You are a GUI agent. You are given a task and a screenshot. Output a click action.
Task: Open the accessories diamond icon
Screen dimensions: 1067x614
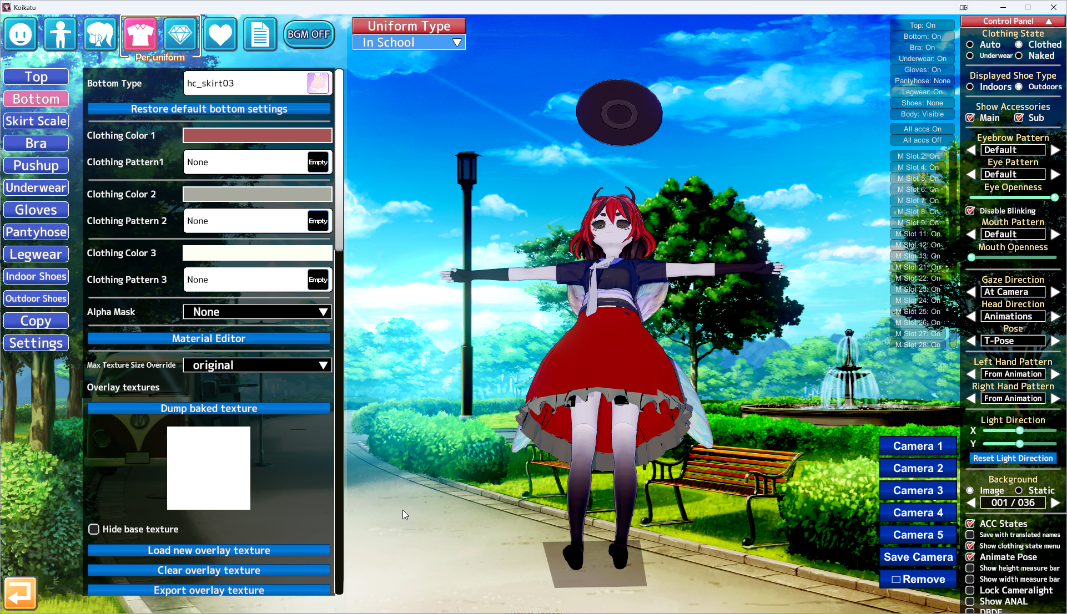pyautogui.click(x=180, y=34)
